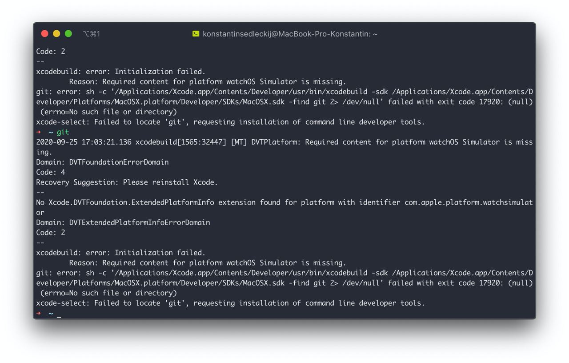
Task: Click the Recovery Suggestion: Please reinstall Xcode line
Action: (x=127, y=182)
